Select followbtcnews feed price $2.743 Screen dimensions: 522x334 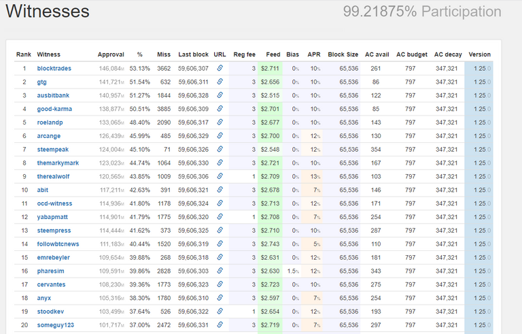pos(270,244)
